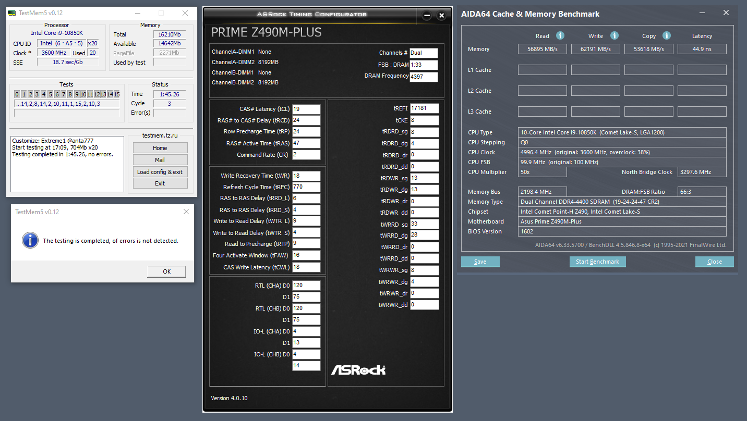Viewport: 747px width, 421px height.
Task: Click the Read to Precharge (tRTP) field
Action: [306, 244]
